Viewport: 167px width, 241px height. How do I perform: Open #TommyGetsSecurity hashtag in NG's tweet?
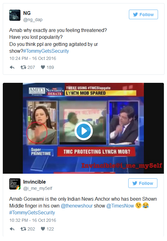[46, 51]
